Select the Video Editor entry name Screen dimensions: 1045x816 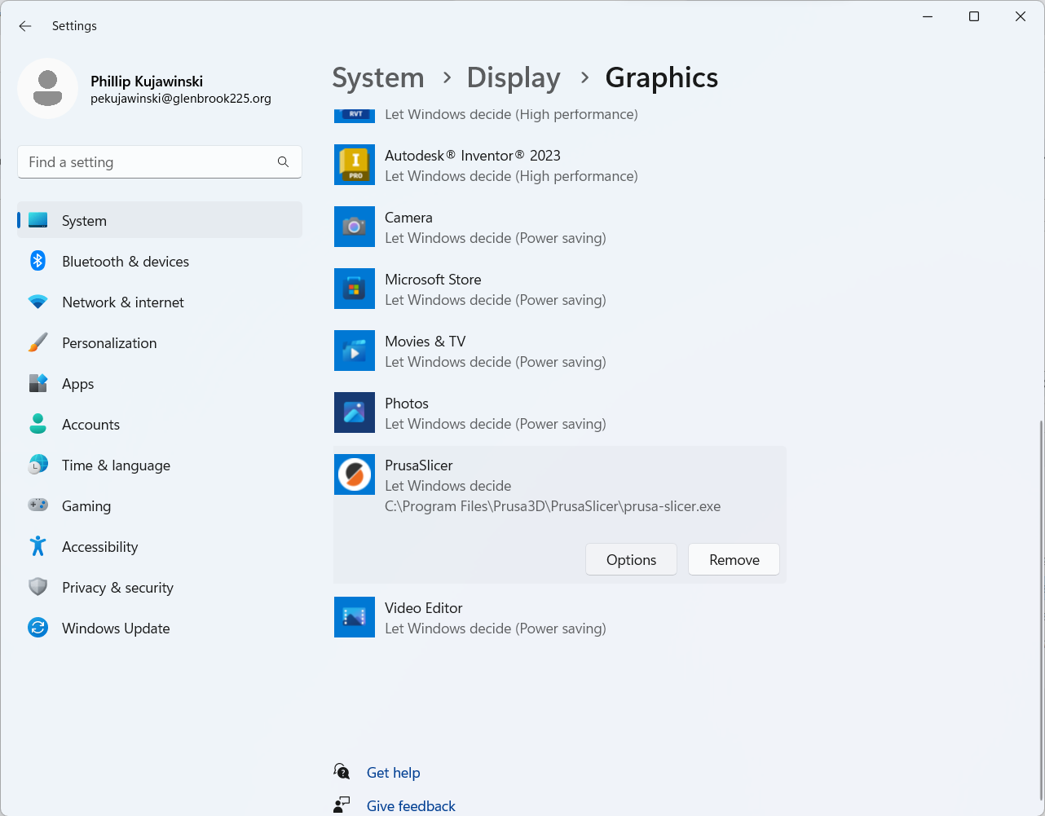pos(424,608)
